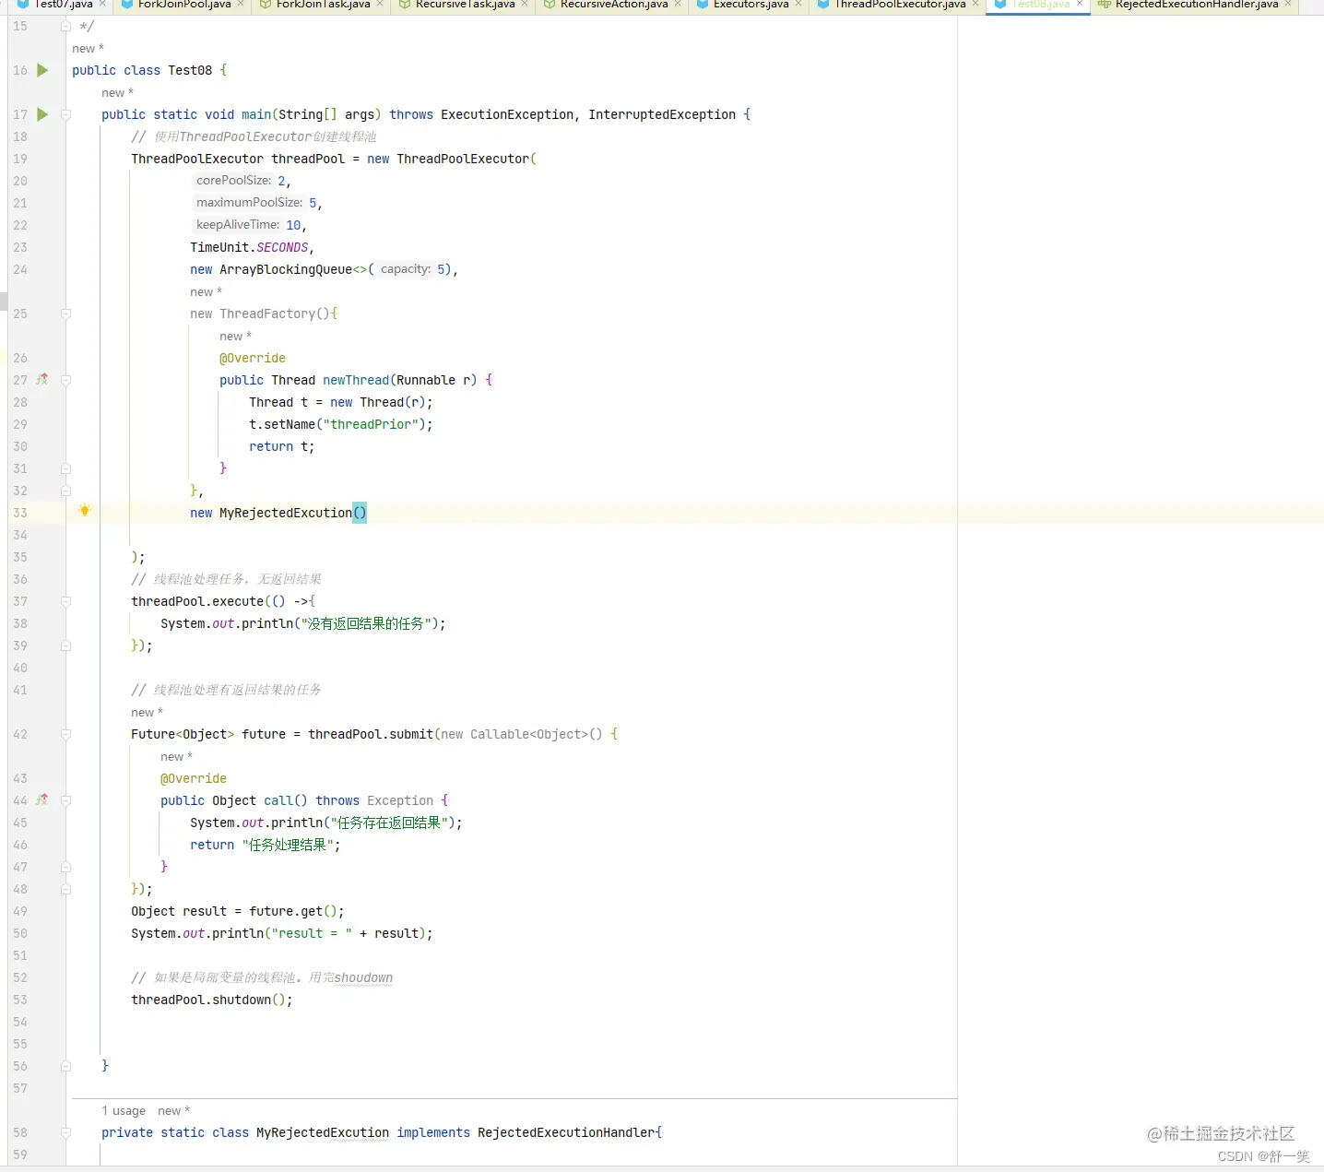Click TimeUnit.SECONDS on line 23
This screenshot has width=1324, height=1172.
249,247
